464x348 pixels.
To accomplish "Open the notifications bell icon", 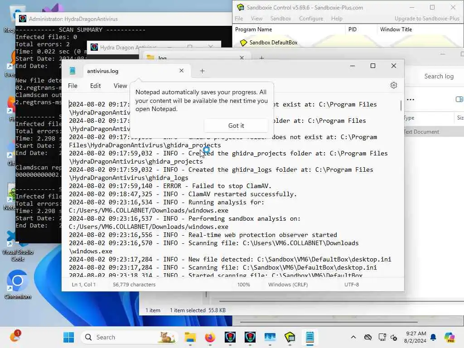I will [x=433, y=337].
